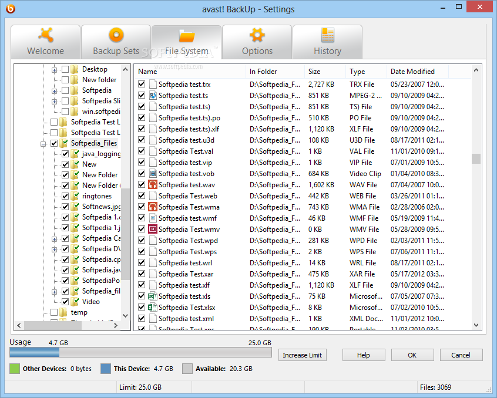
Task: Click the file list scroll down arrow
Action: (476, 325)
